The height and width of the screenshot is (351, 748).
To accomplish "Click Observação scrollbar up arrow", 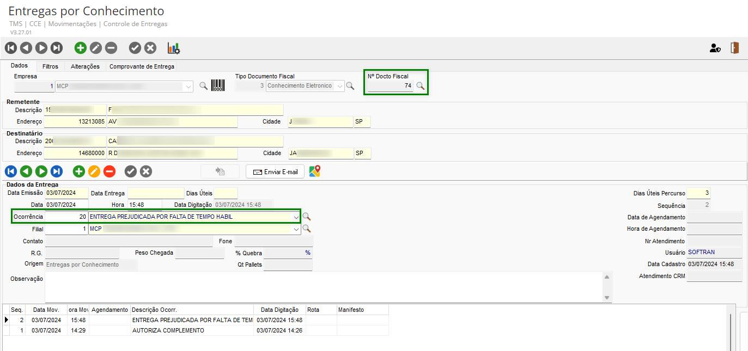I will 607,276.
